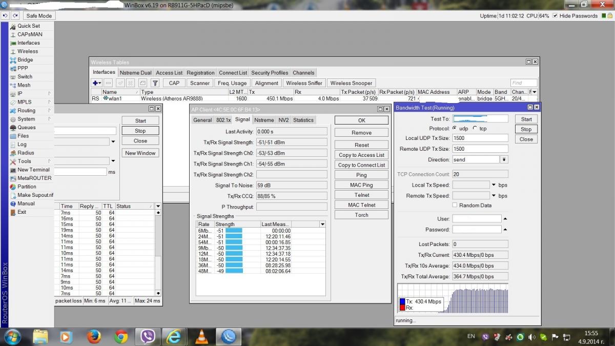Click the Local UDP Tx Size field
This screenshot has width=615, height=346.
480,138
